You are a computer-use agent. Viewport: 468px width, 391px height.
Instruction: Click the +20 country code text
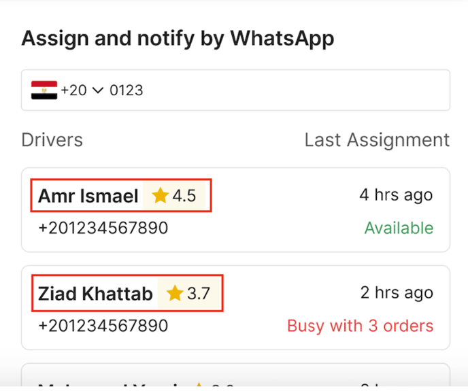pos(73,90)
